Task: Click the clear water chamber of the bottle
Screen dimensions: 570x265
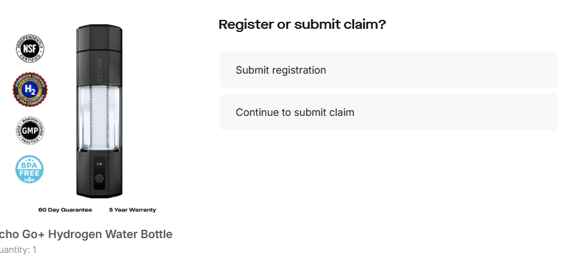Action: click(99, 118)
